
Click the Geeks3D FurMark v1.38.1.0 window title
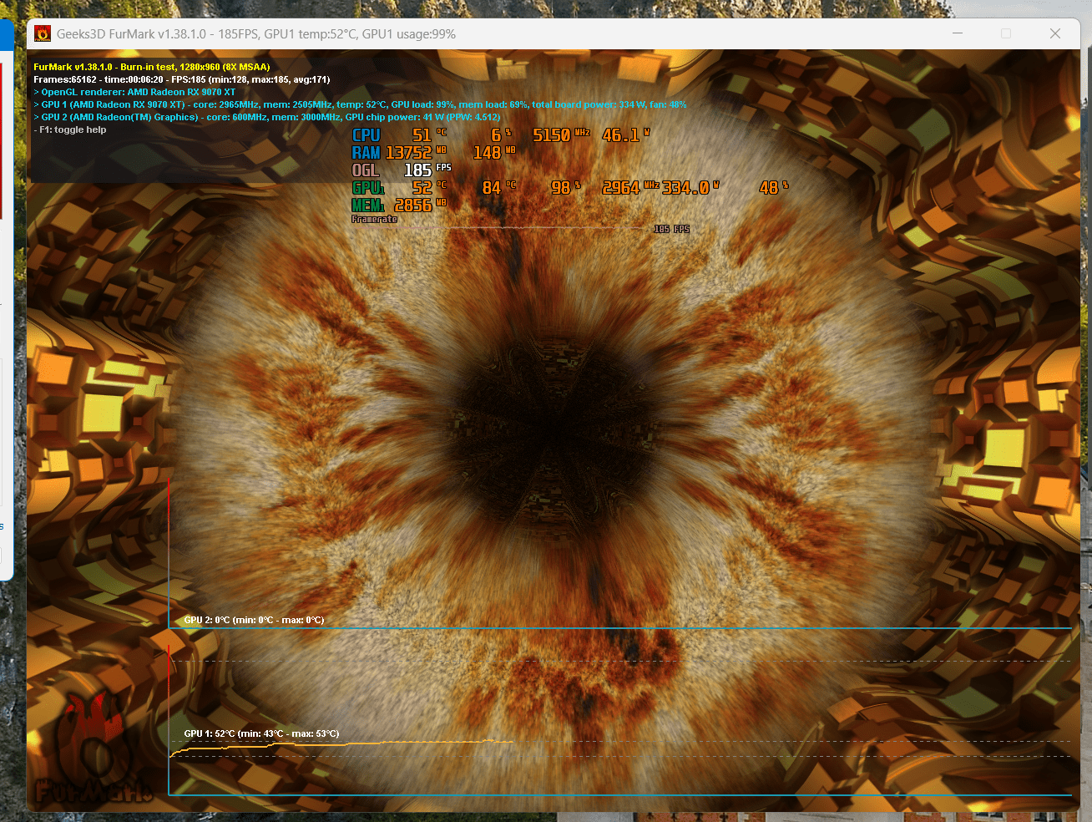[x=256, y=34]
